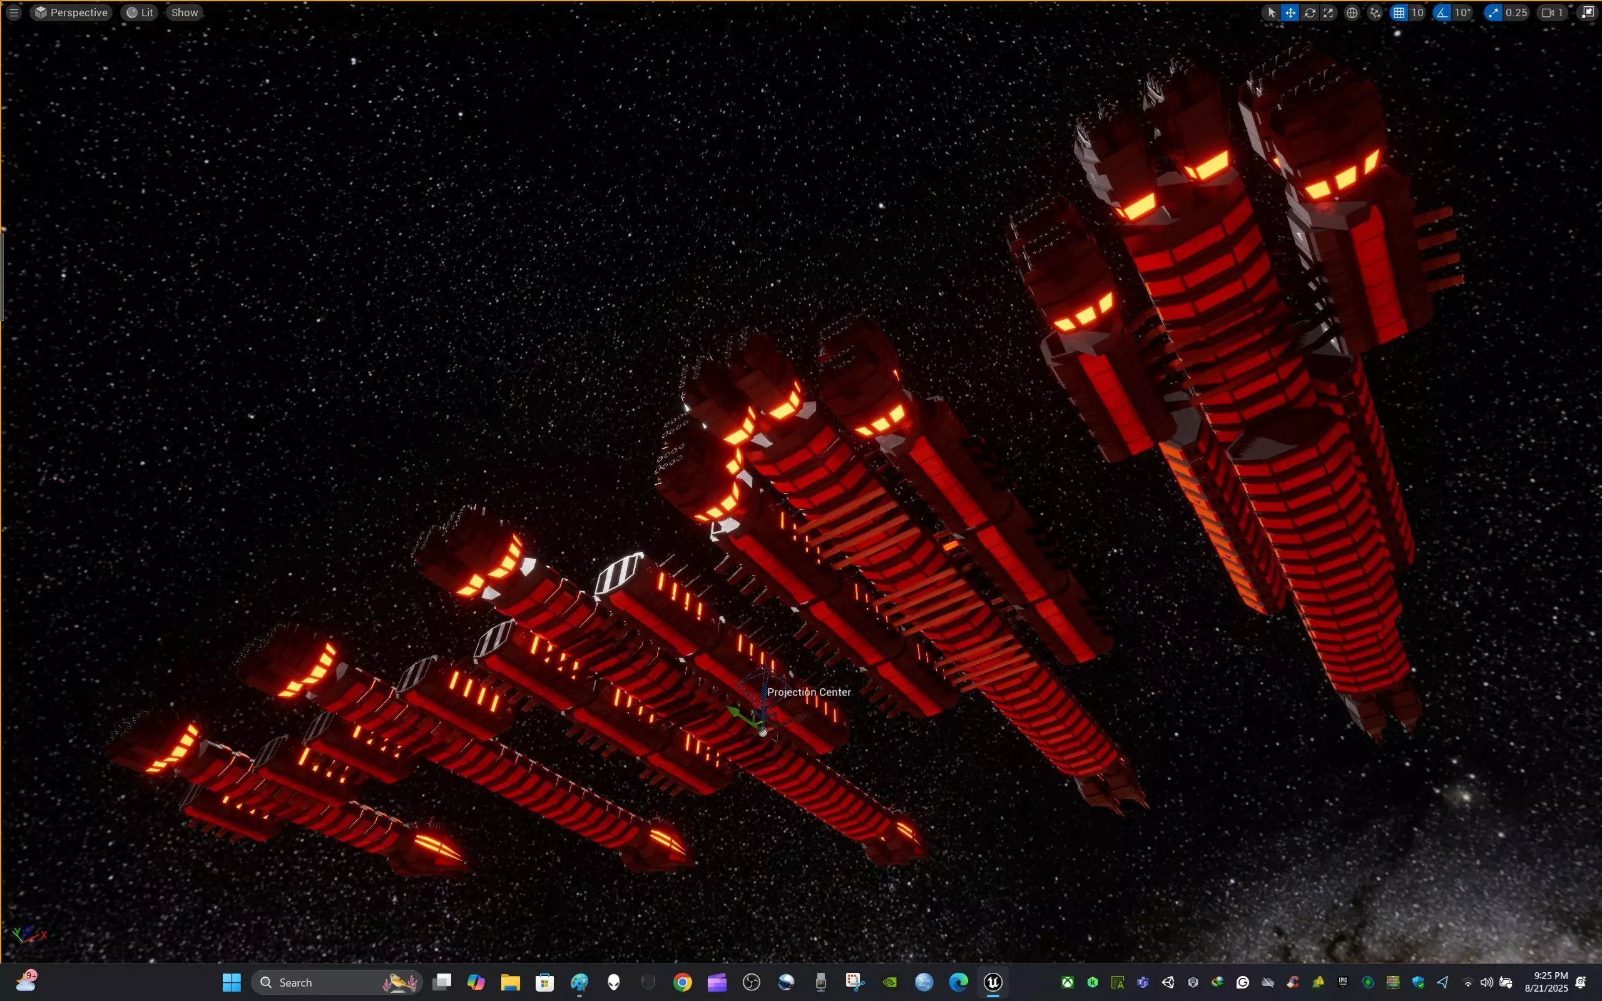Open the viewport options hamburger menu
This screenshot has width=1602, height=1001.
click(13, 13)
